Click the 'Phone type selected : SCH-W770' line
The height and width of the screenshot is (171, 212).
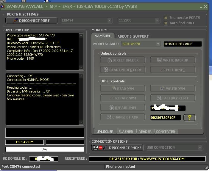[x=31, y=35]
